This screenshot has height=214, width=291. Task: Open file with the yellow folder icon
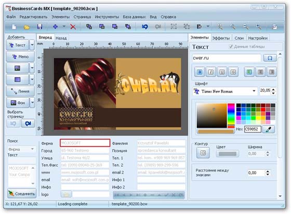coord(27,27)
